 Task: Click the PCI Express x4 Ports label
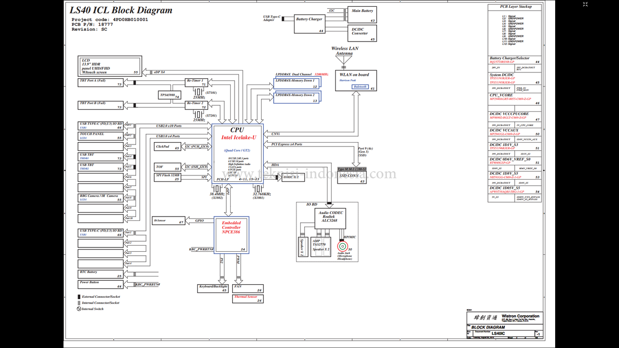click(x=286, y=144)
